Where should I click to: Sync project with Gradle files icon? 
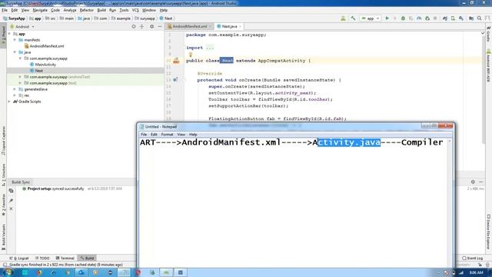(x=445, y=18)
